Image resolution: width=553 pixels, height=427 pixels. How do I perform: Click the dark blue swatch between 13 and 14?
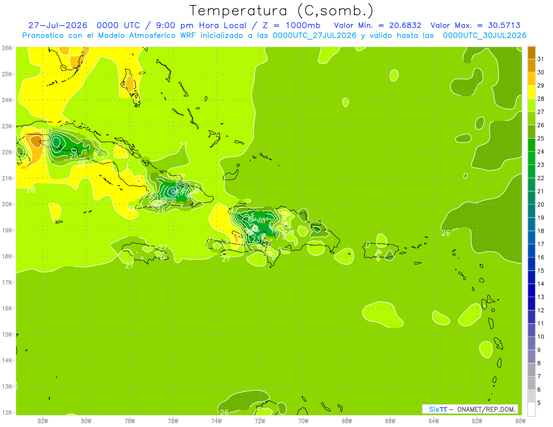coord(531,290)
